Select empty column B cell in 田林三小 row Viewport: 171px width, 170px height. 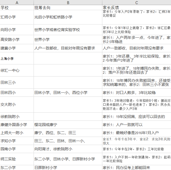click(68, 83)
